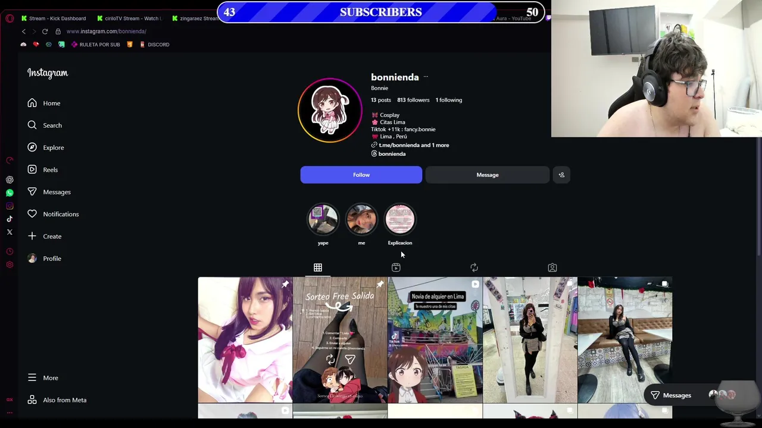Open Opera sidebar settings gear
762x428 pixels.
point(10,265)
